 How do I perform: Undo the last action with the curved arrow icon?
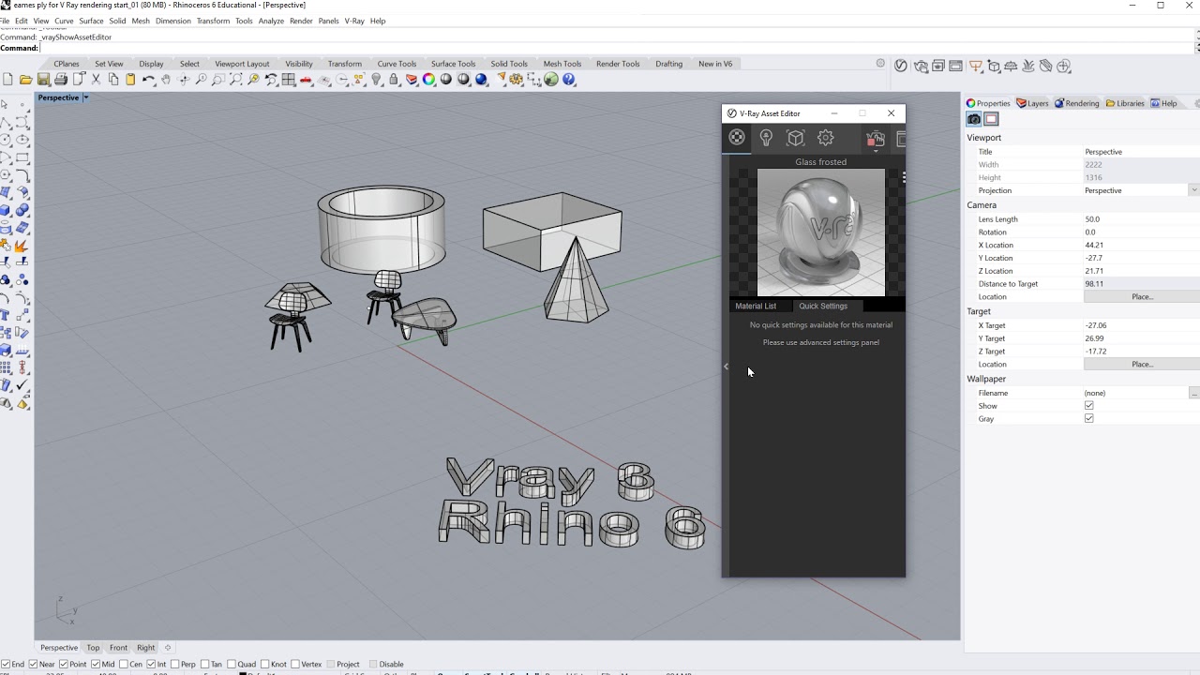coord(148,80)
